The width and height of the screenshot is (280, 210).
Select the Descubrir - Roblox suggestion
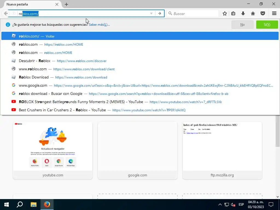coord(140,61)
